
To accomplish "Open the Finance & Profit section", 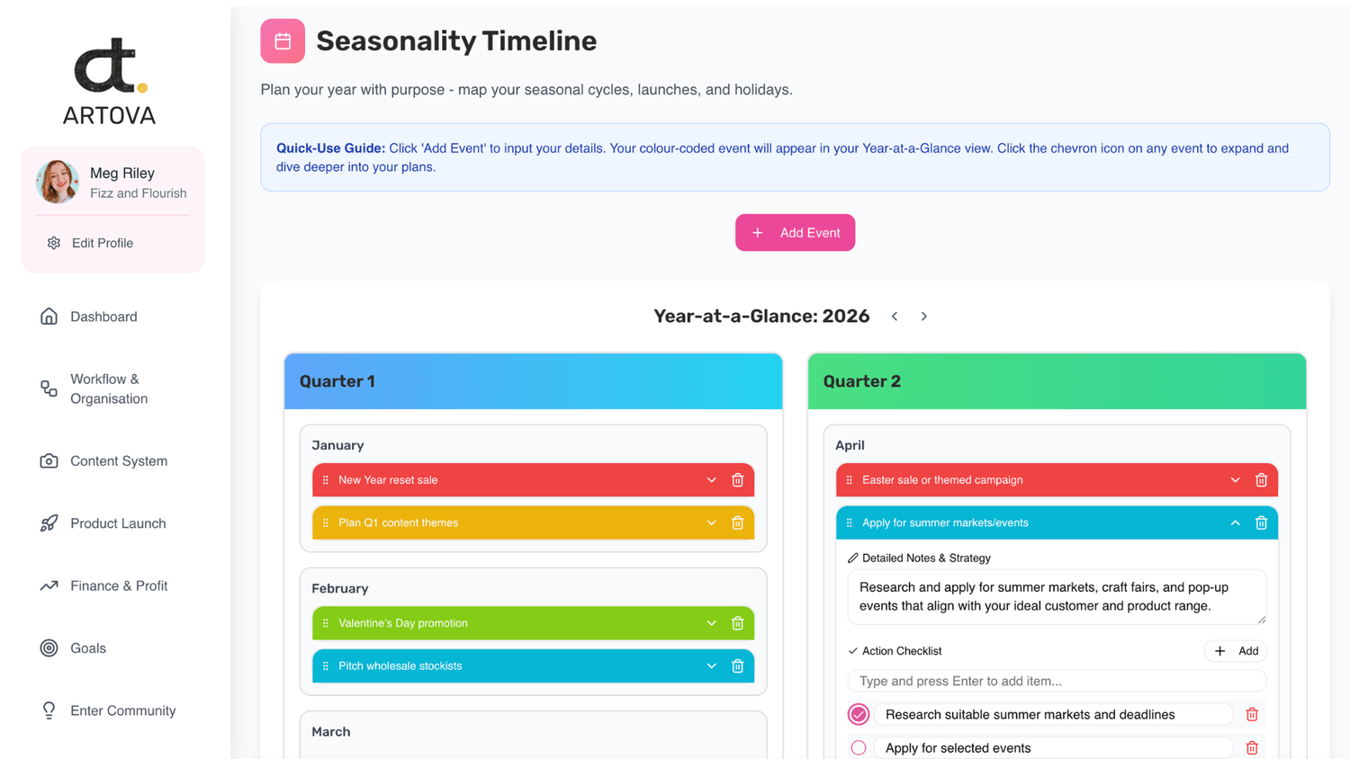I will (119, 586).
